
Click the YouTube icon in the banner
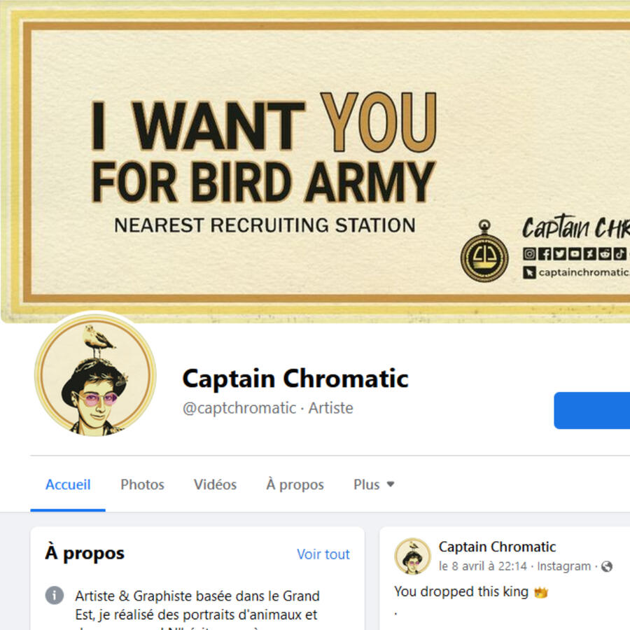575,254
